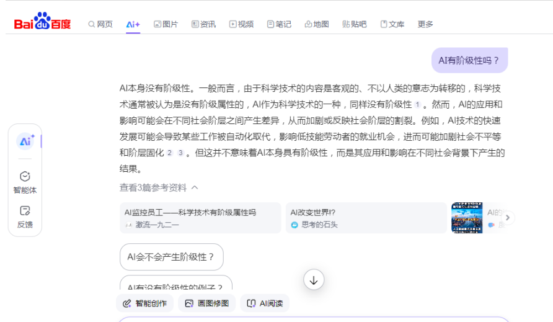553x322 pixels.
Task: Show next reference cards with right chevron
Action: (508, 218)
